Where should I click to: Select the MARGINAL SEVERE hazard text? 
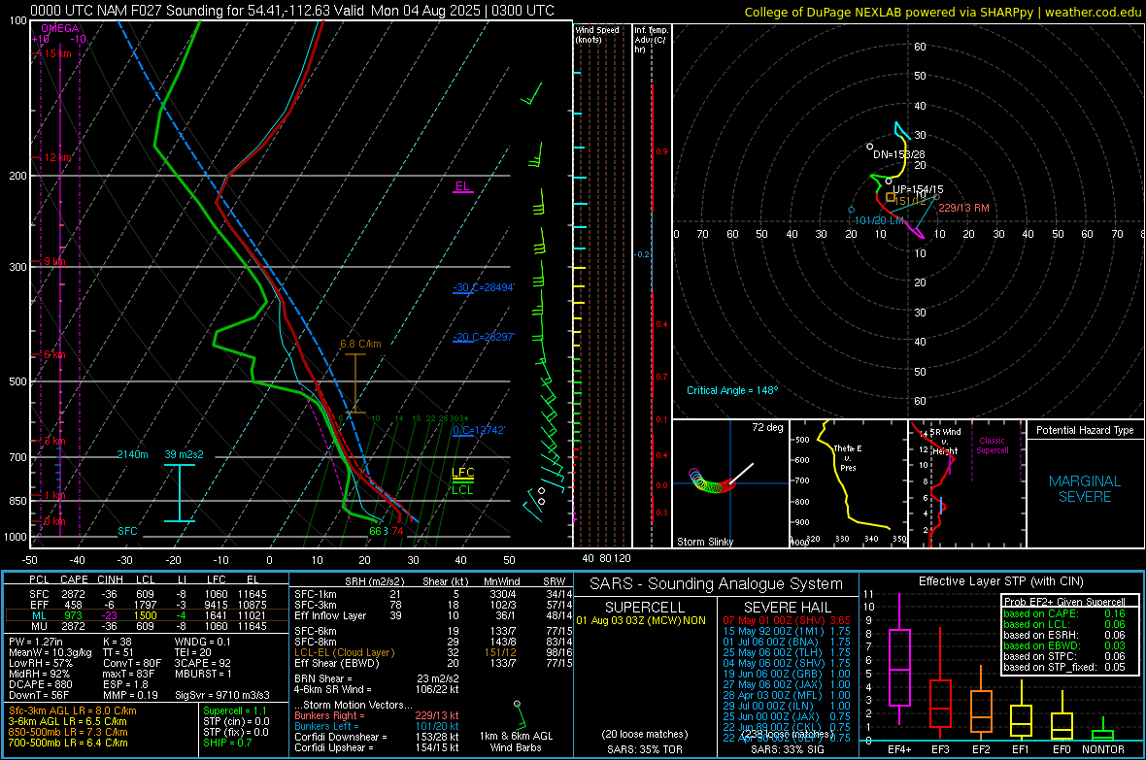(x=1085, y=489)
